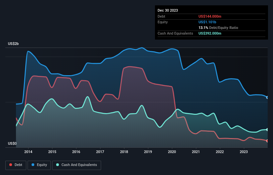
Task: Click the tooltip Equity row label
Action: click(x=163, y=22)
